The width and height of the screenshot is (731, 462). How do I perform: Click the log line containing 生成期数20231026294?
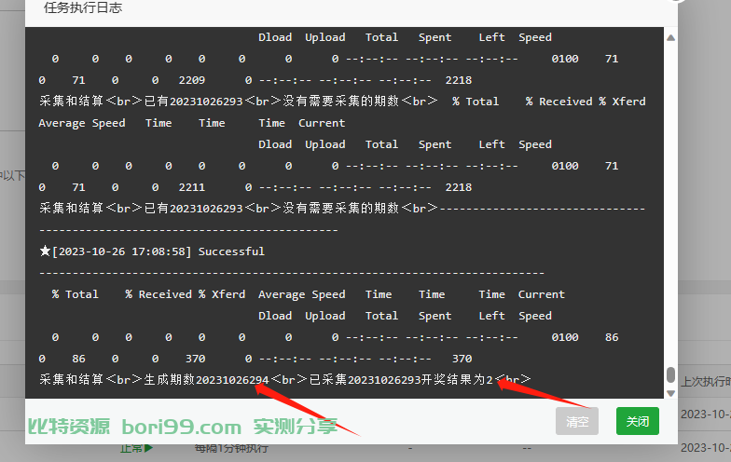tap(285, 380)
